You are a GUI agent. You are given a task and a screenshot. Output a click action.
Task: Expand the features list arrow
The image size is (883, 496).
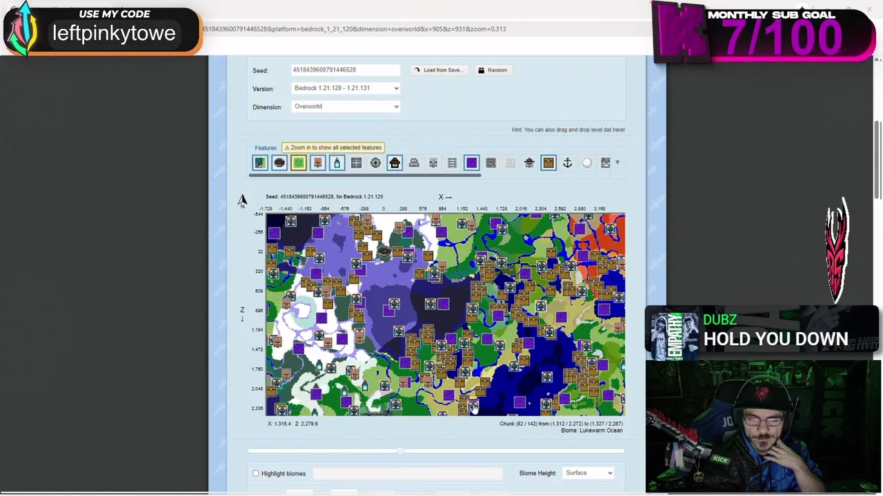click(x=617, y=163)
